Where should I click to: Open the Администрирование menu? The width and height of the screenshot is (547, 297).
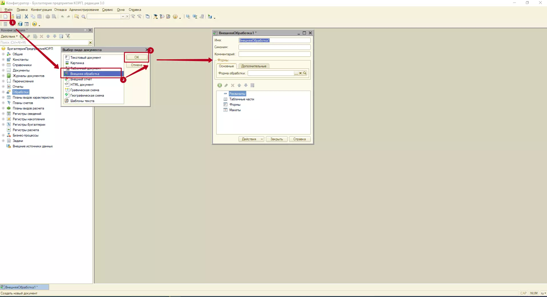click(84, 10)
